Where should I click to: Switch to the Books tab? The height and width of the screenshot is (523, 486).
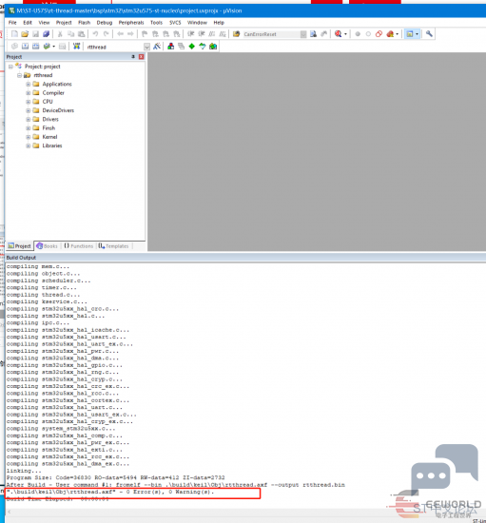(x=47, y=246)
